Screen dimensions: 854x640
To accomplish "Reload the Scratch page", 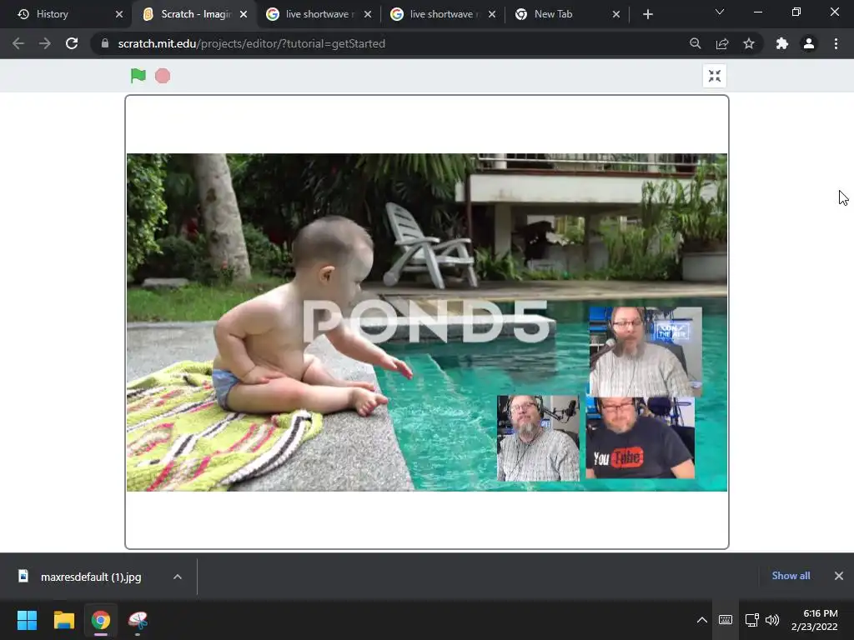I will pyautogui.click(x=72, y=43).
